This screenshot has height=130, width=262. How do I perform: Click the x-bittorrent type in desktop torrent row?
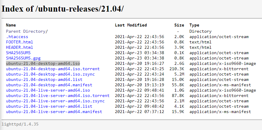pyautogui.click(x=219, y=69)
